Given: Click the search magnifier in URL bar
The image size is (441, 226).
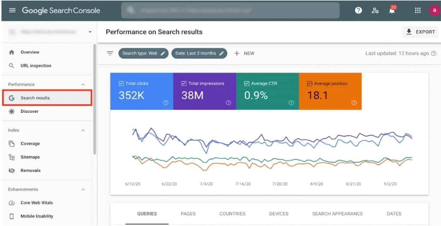Looking at the screenshot, I should point(131,10).
